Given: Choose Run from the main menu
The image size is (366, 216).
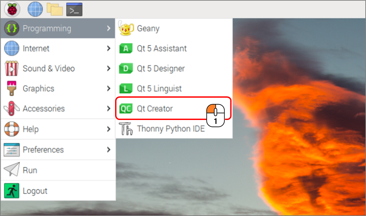Looking at the screenshot, I should coord(58,170).
